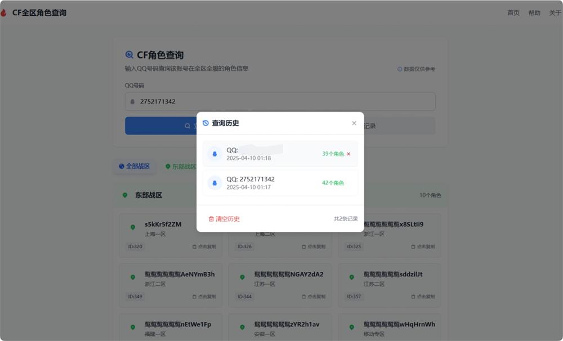Click the role name ending NGAY2dA2
563x341 pixels.
[289, 274]
